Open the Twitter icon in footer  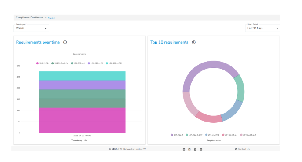point(195,150)
